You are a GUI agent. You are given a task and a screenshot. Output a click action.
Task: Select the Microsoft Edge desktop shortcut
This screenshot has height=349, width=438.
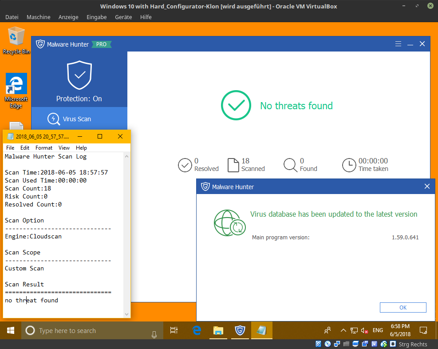16,91
